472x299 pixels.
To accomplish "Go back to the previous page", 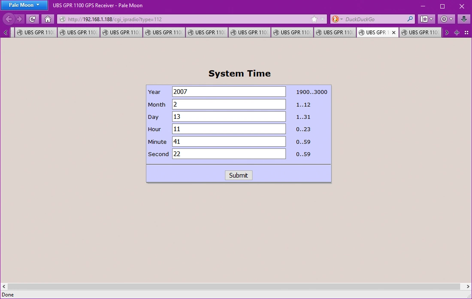I will (9, 19).
